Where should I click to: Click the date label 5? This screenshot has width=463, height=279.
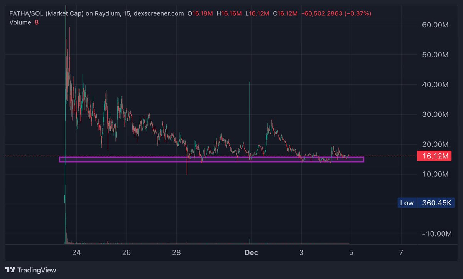pyautogui.click(x=351, y=253)
